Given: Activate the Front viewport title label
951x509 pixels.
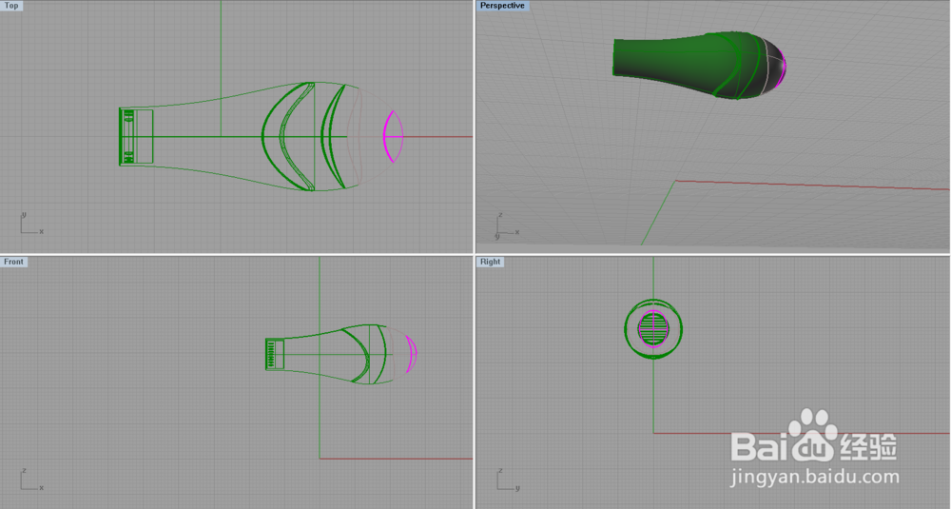Looking at the screenshot, I should click(x=13, y=262).
